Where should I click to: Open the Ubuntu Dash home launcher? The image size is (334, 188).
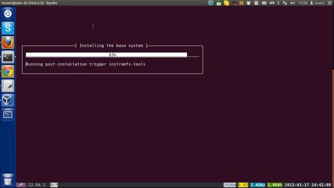click(8, 14)
